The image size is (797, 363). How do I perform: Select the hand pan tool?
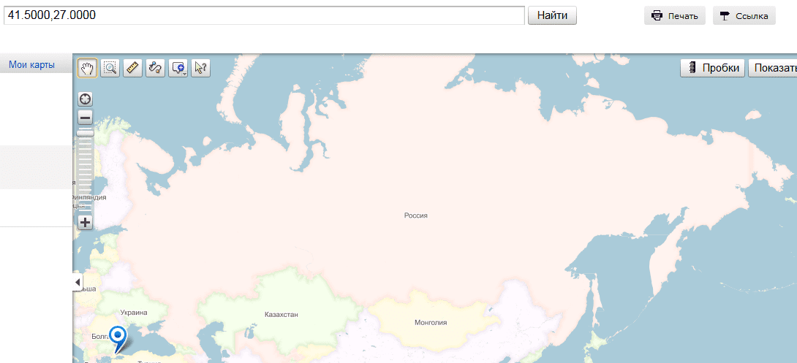click(88, 68)
